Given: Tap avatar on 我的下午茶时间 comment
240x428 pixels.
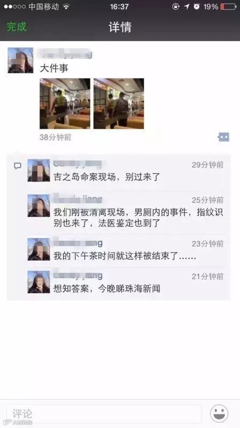Looking at the screenshot, I should coord(38,249).
